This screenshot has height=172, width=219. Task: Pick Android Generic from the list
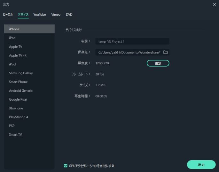pyautogui.click(x=21, y=90)
